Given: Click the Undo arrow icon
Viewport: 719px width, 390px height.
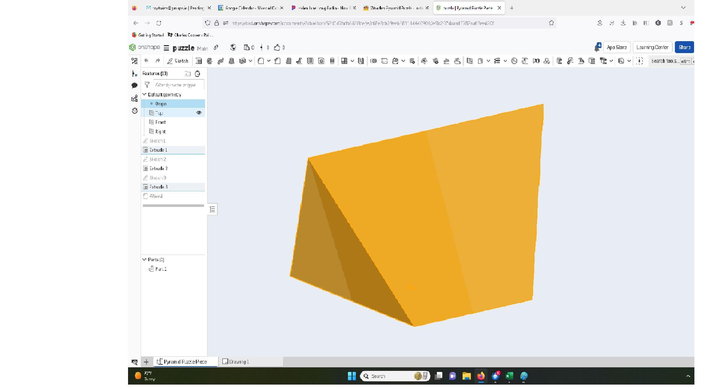Looking at the screenshot, I should tap(147, 61).
